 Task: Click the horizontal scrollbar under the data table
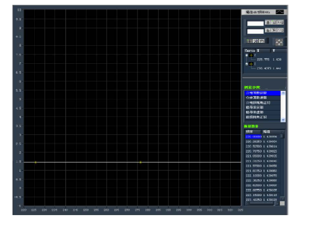262,203
